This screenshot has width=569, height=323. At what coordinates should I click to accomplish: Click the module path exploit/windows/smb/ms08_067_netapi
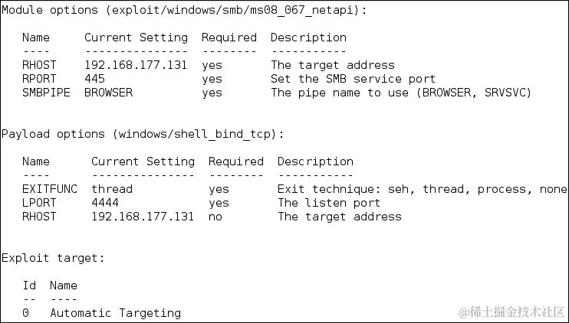[233, 10]
